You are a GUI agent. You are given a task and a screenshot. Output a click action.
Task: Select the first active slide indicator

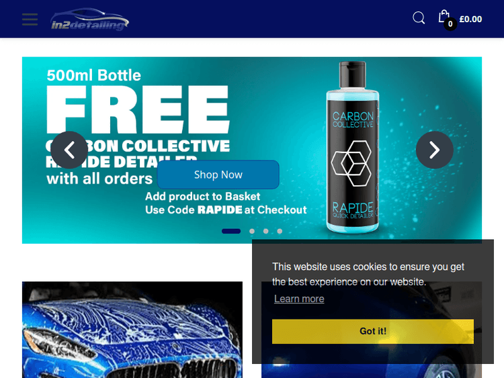[231, 231]
